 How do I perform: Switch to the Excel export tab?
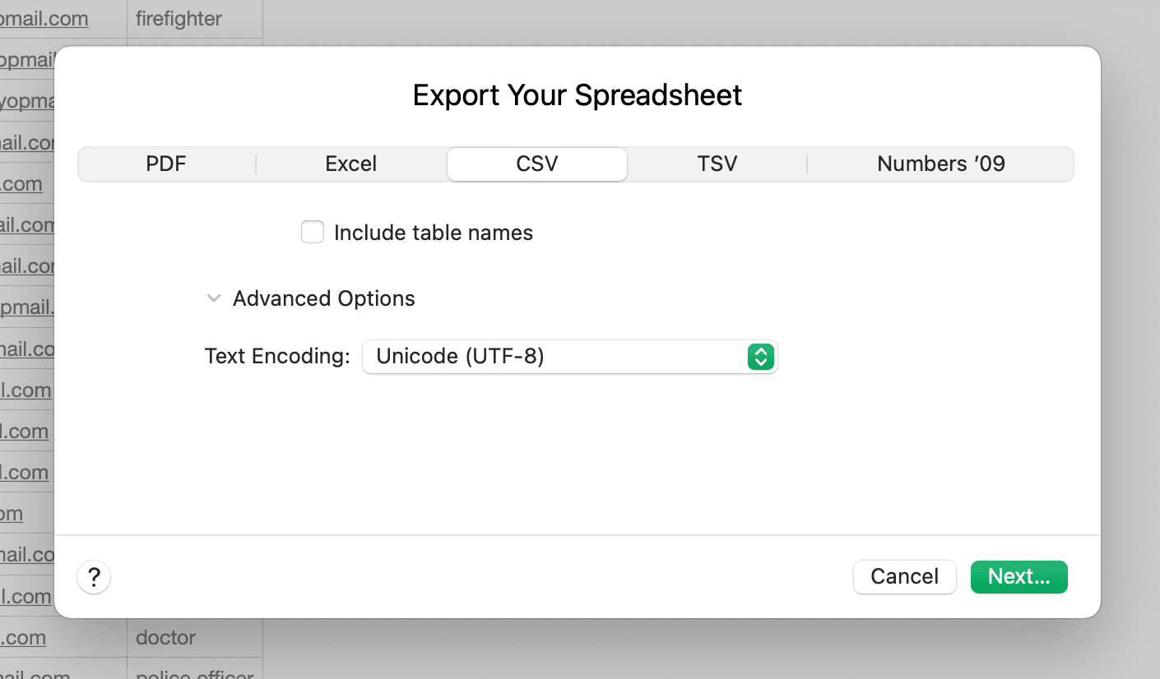[x=350, y=164]
